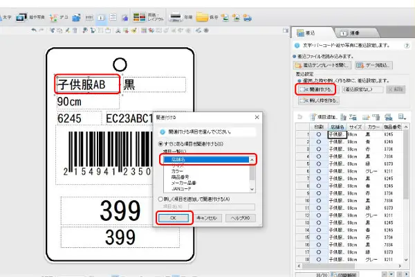This screenshot has width=415, height=277.
Task: Select the 子供服AB text frame on the tag
Action: tap(88, 84)
